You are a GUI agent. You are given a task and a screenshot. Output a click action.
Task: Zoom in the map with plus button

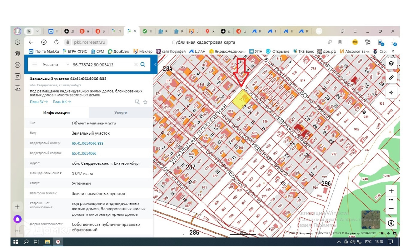tap(391, 191)
